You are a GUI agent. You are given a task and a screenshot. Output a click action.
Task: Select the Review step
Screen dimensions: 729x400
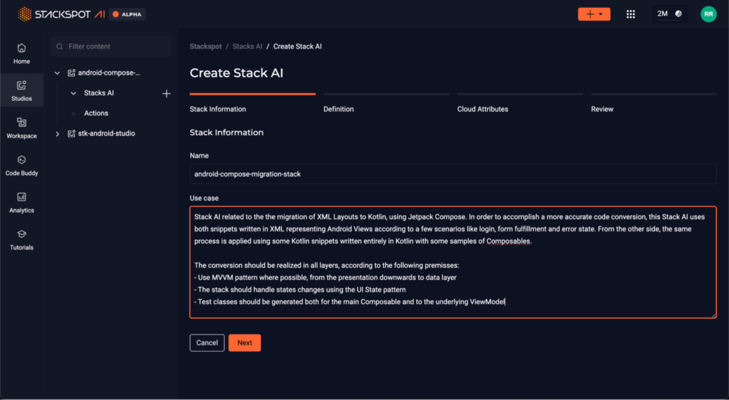tap(654, 102)
